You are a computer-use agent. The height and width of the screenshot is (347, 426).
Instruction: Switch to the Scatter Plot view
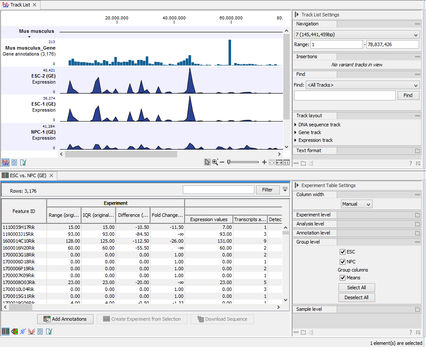[x=23, y=331]
